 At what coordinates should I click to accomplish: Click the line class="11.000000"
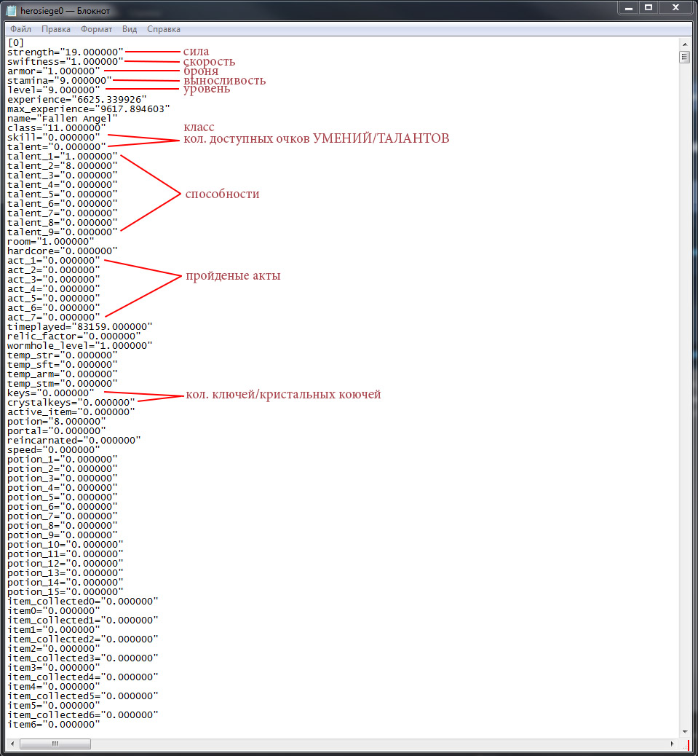click(x=56, y=128)
